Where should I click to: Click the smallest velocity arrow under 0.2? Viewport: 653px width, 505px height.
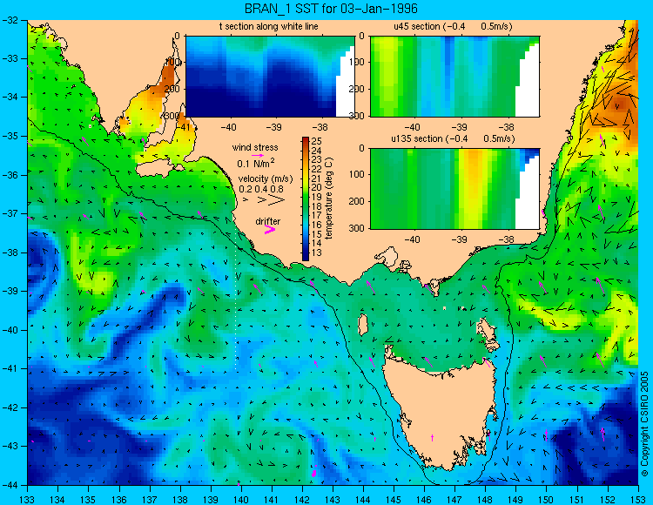click(x=246, y=200)
